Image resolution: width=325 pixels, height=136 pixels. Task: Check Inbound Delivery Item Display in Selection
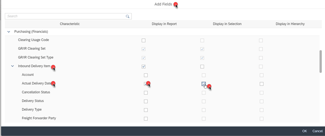click(x=202, y=67)
